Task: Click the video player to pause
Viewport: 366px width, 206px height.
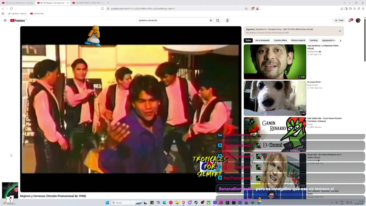Action: click(x=131, y=109)
